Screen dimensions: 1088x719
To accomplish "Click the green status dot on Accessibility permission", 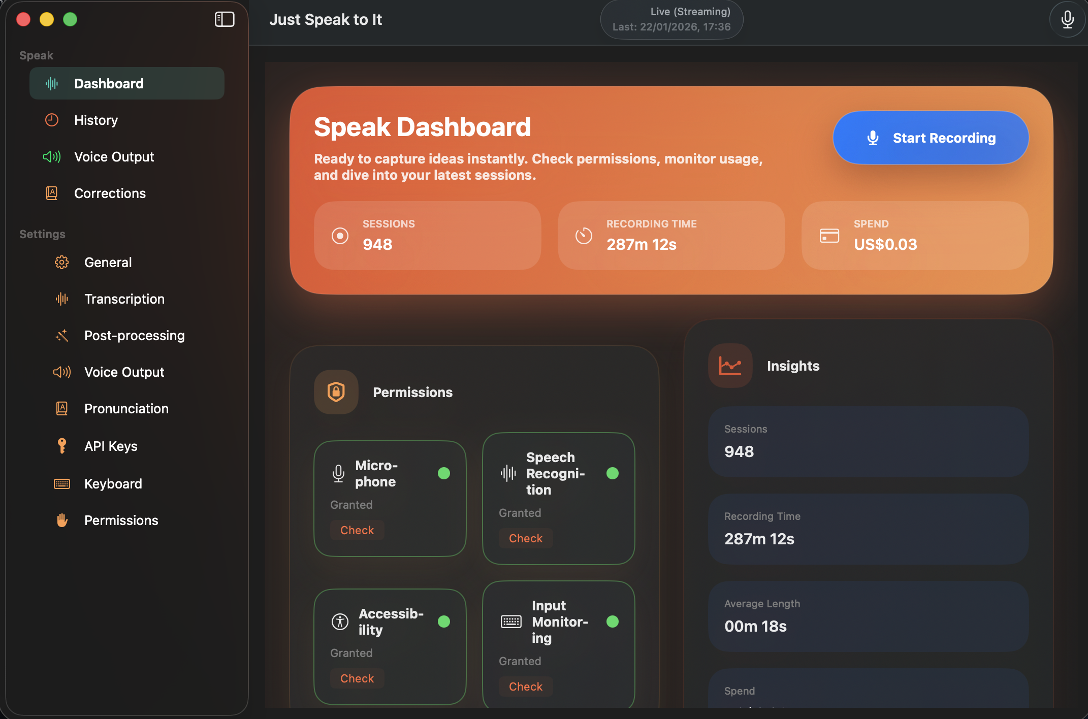I will tap(444, 621).
